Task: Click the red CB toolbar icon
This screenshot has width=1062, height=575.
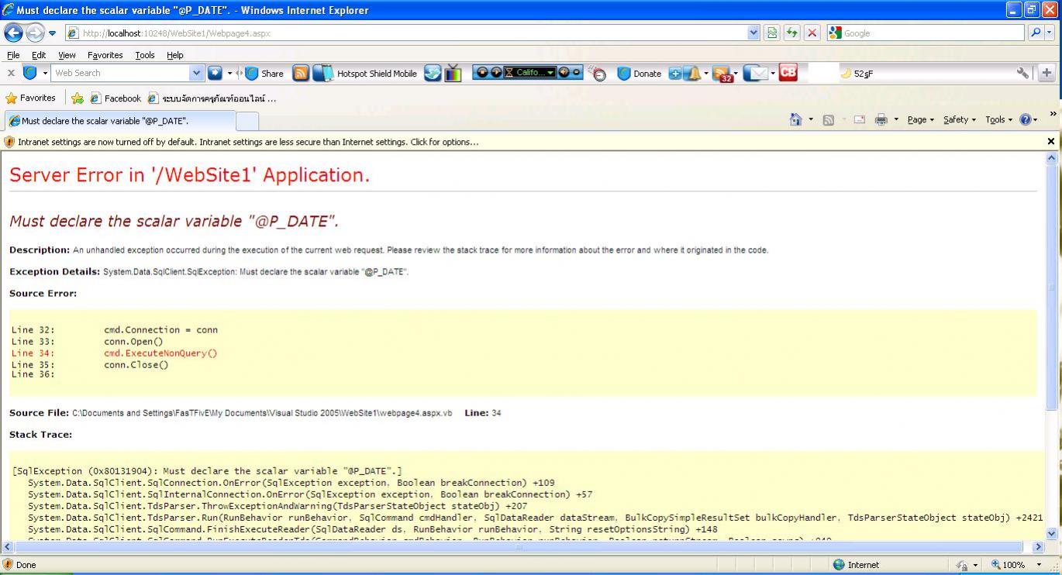Action: (788, 72)
